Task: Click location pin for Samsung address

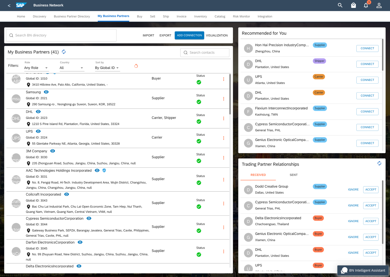Action: click(x=28, y=104)
